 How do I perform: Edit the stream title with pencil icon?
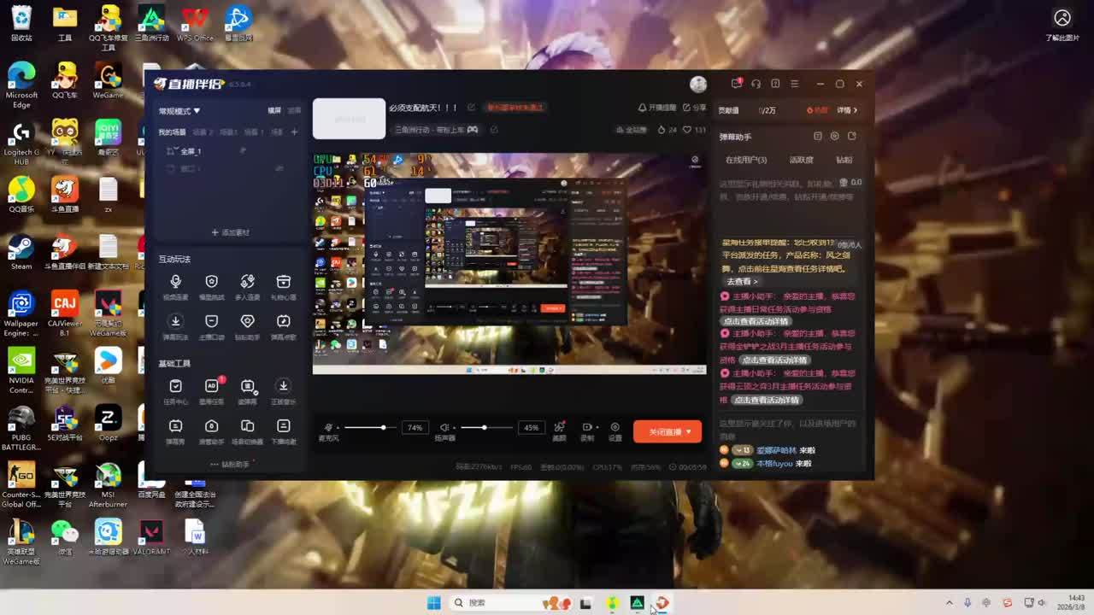471,108
